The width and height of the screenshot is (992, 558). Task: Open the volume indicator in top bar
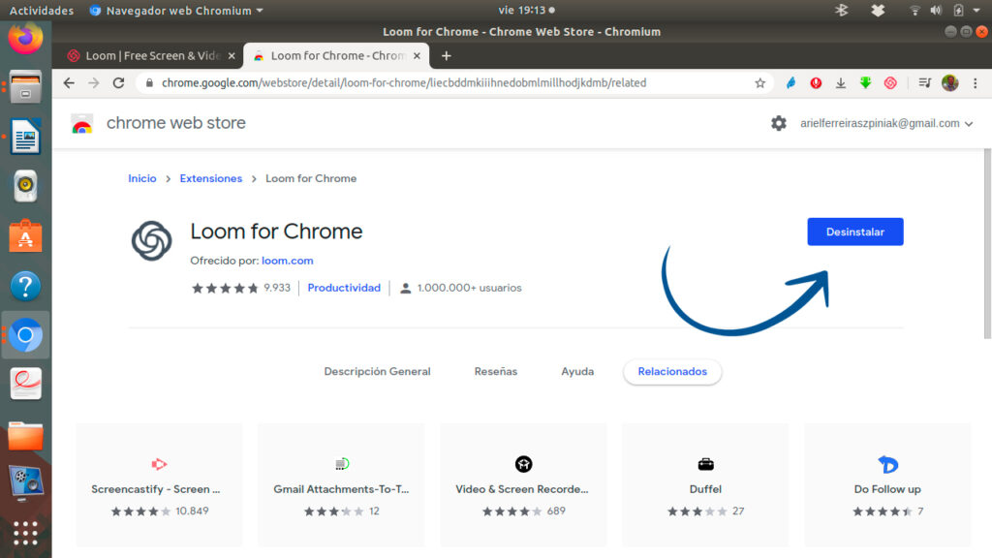(936, 10)
